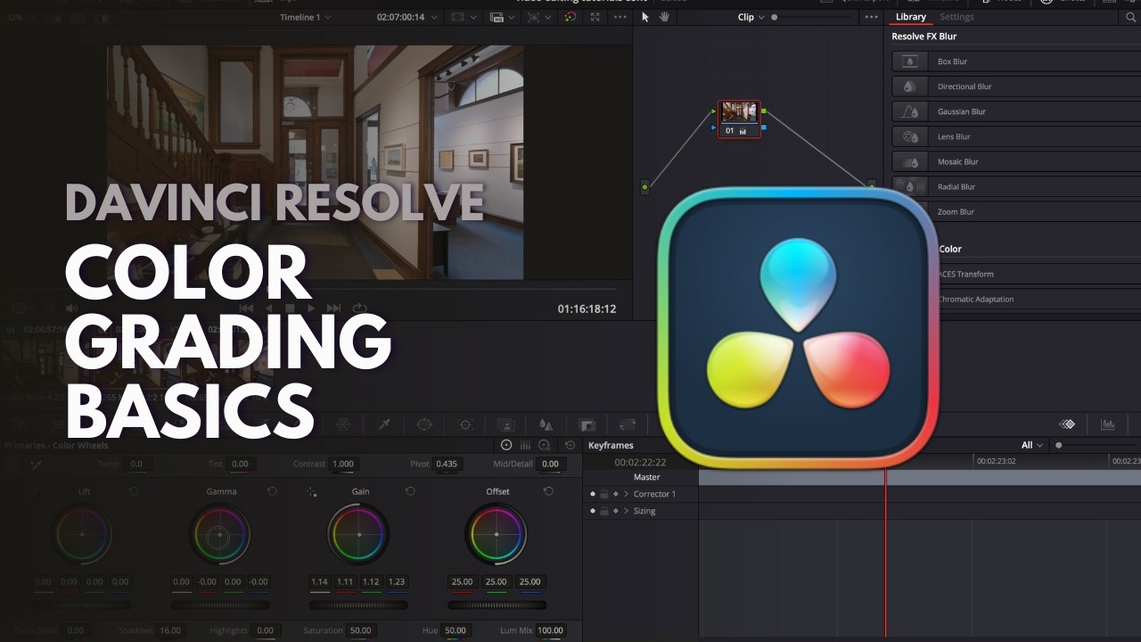The height and width of the screenshot is (642, 1141).
Task: Expand the Corrector 1 keyframe track
Action: tap(626, 494)
